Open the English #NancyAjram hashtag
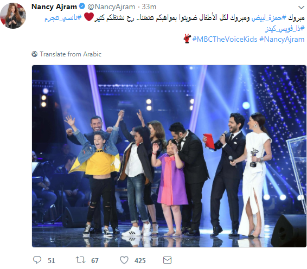 click(x=282, y=40)
